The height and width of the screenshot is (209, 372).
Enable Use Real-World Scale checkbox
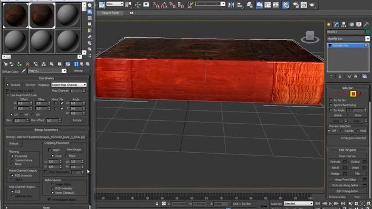coord(8,95)
